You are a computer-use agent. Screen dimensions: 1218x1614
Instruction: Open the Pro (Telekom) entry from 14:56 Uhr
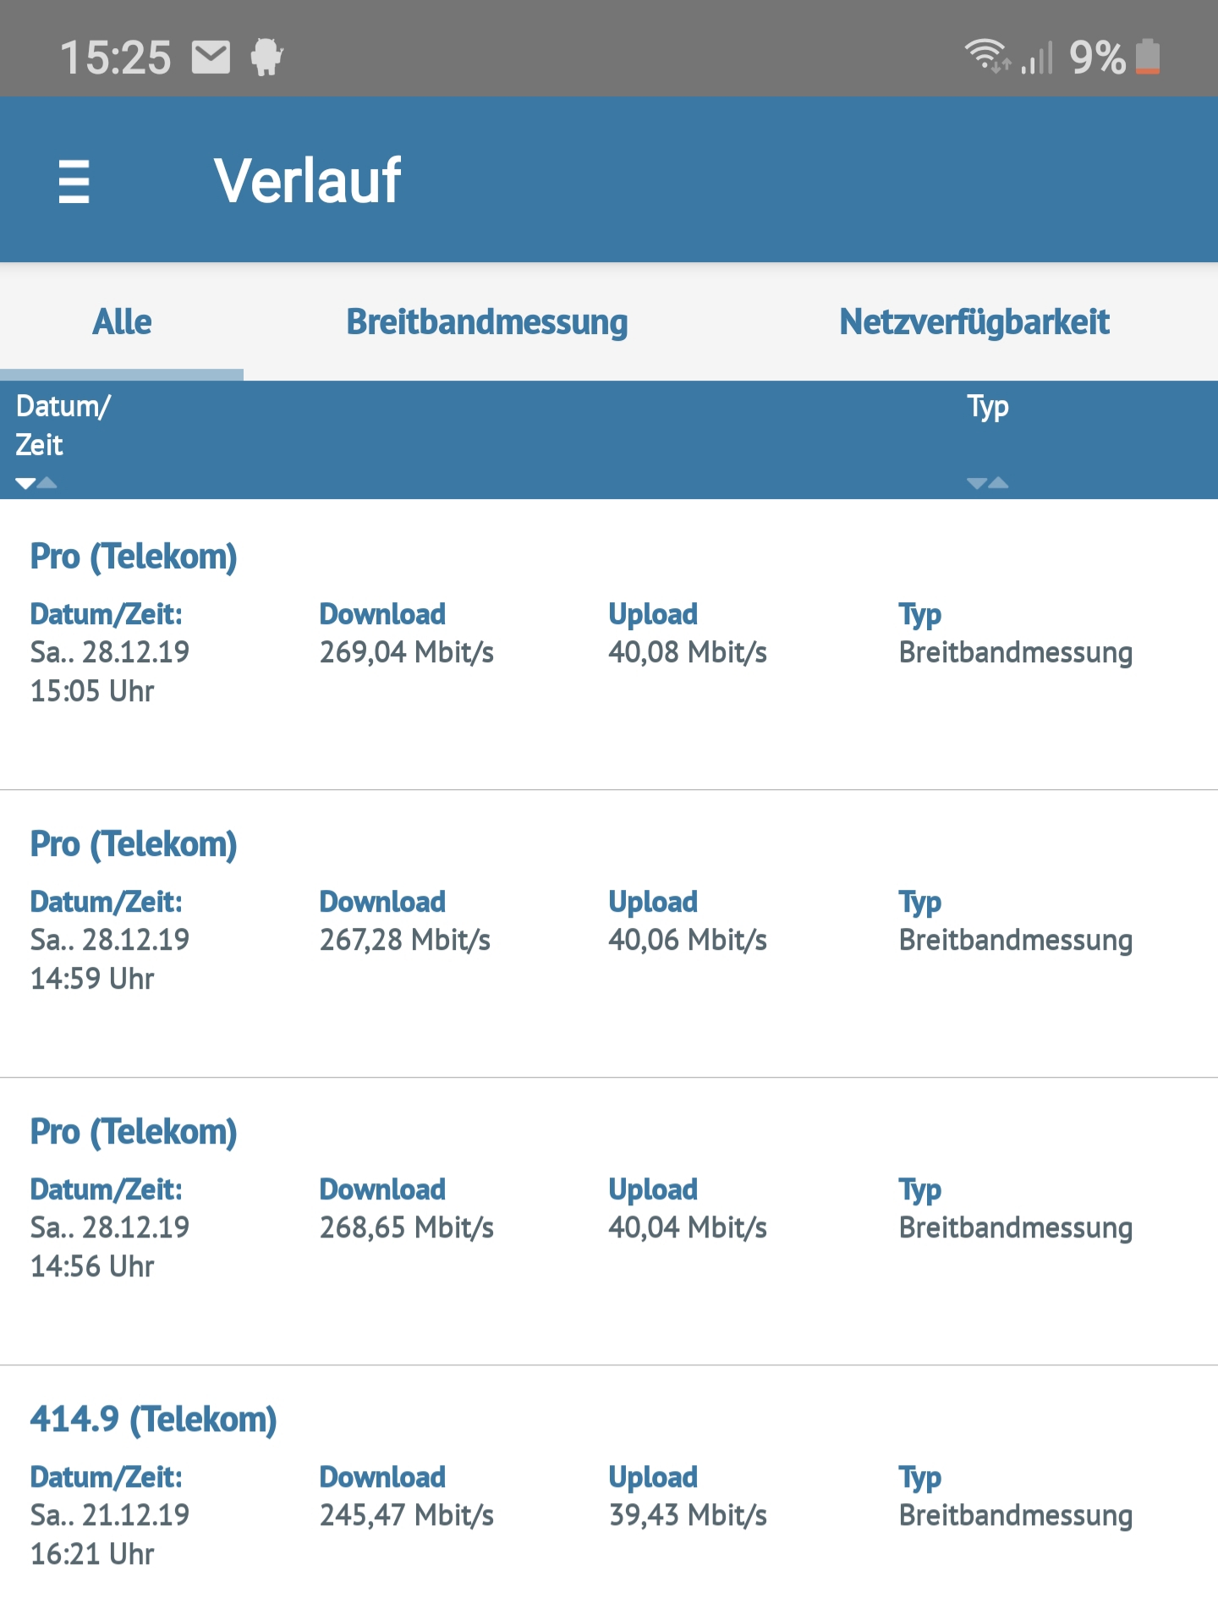(609, 1221)
